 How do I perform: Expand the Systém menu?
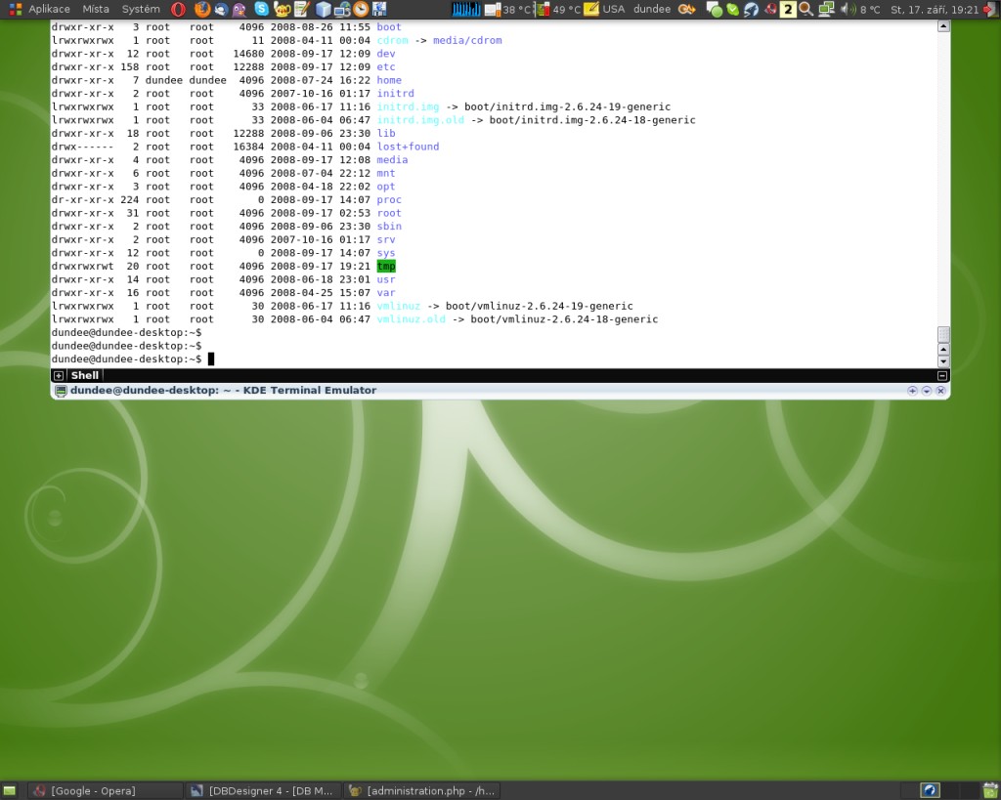click(x=141, y=9)
